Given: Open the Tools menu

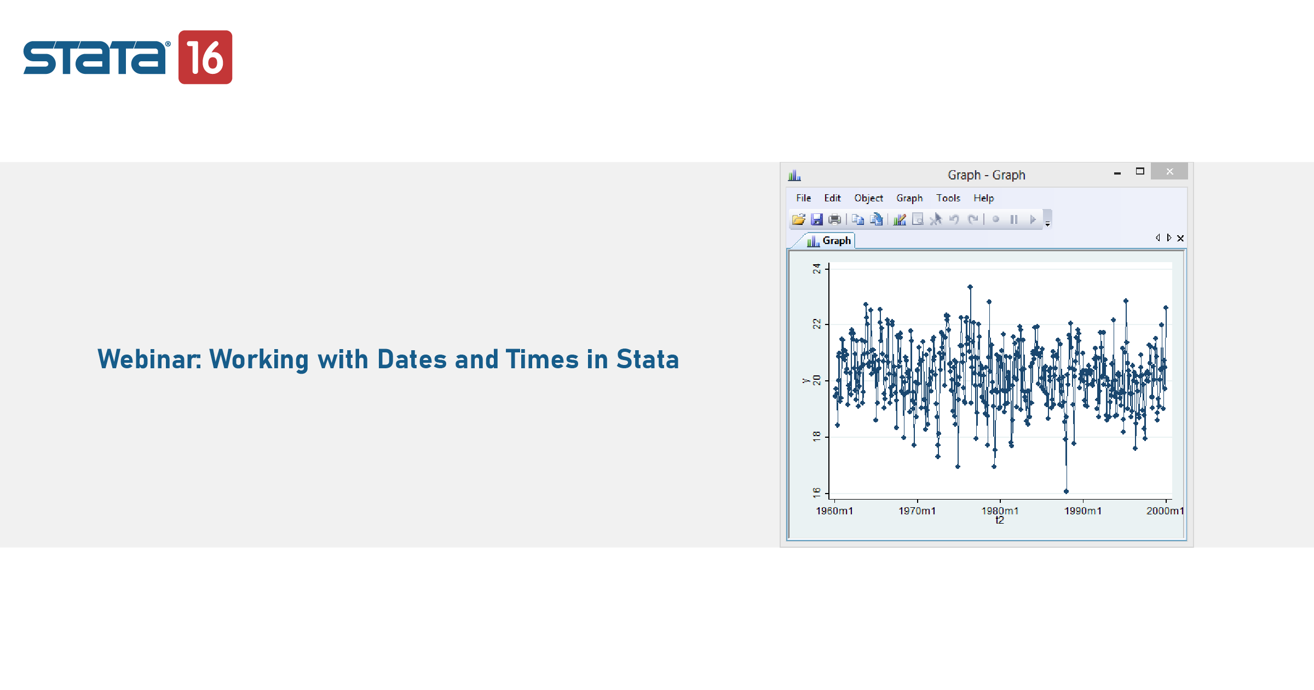Looking at the screenshot, I should [x=948, y=198].
